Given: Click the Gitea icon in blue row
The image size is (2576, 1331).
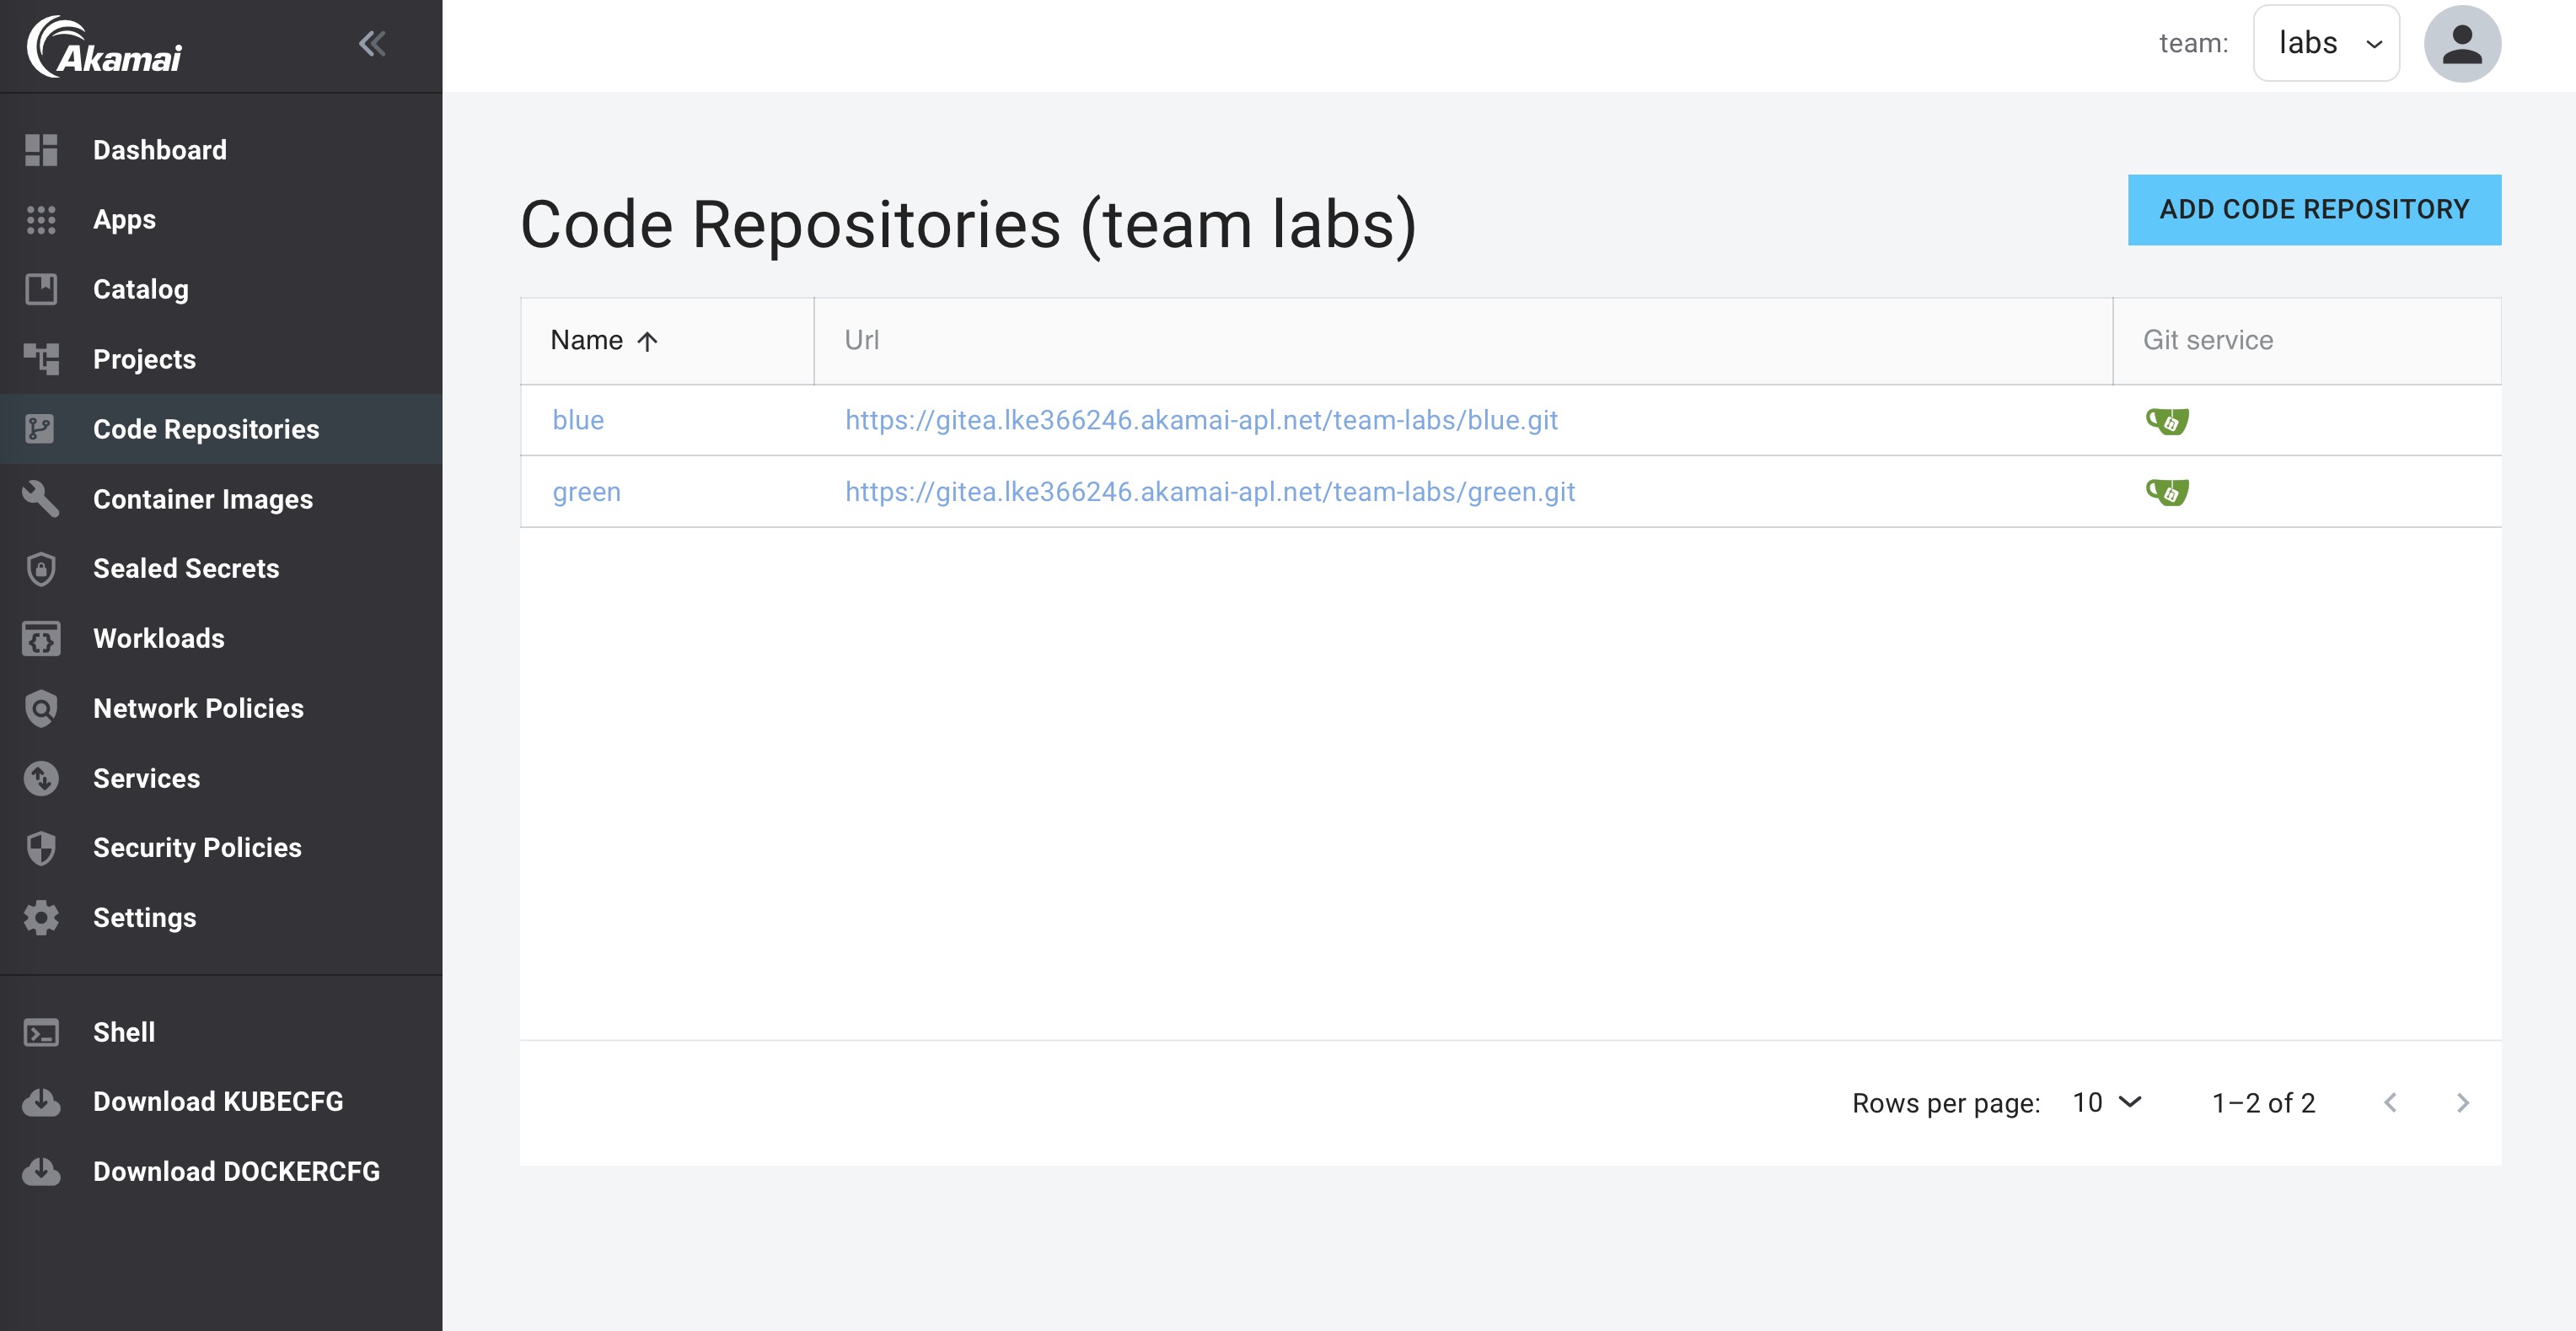Looking at the screenshot, I should pyautogui.click(x=2167, y=422).
